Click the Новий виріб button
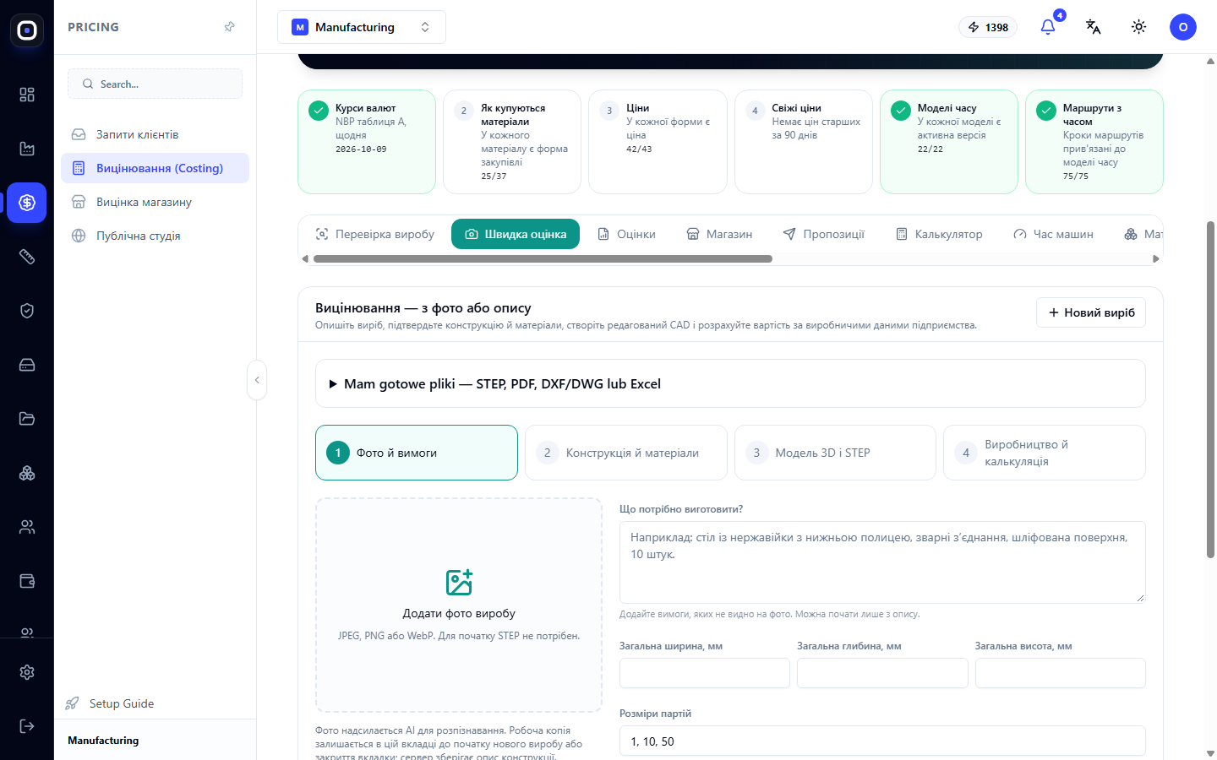The width and height of the screenshot is (1217, 760). tap(1091, 312)
